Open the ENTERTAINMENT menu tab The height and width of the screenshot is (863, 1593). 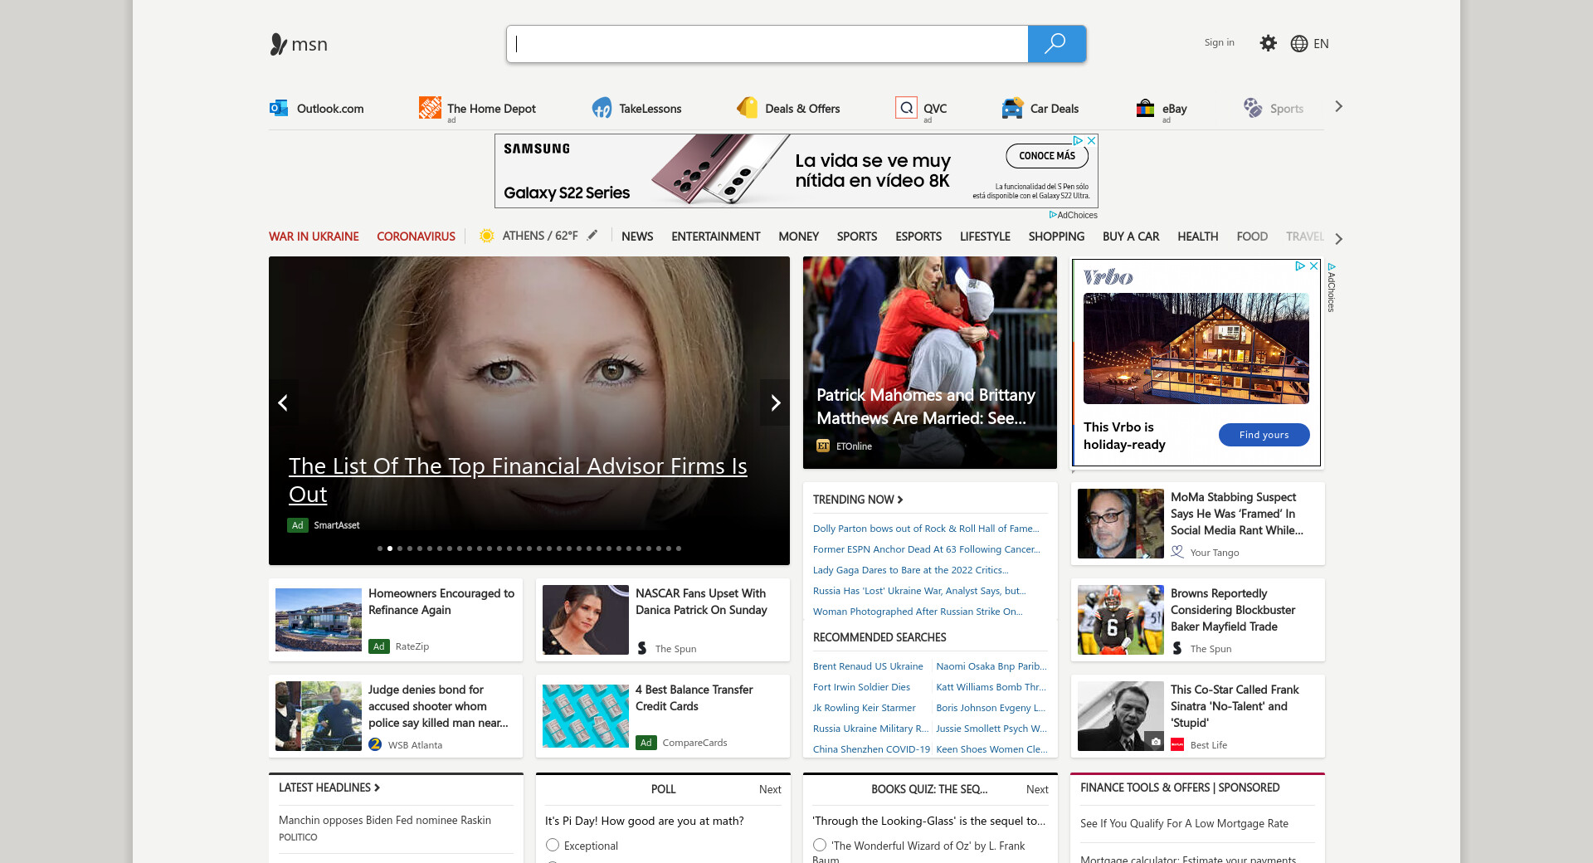click(x=715, y=236)
